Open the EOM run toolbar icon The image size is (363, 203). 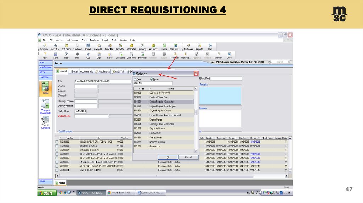174,47
